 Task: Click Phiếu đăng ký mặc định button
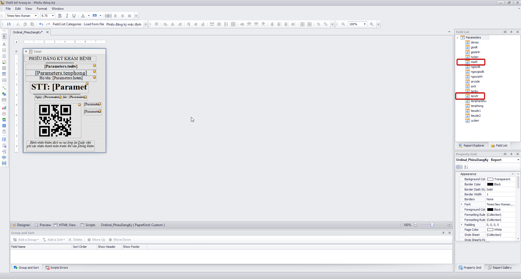tap(124, 24)
